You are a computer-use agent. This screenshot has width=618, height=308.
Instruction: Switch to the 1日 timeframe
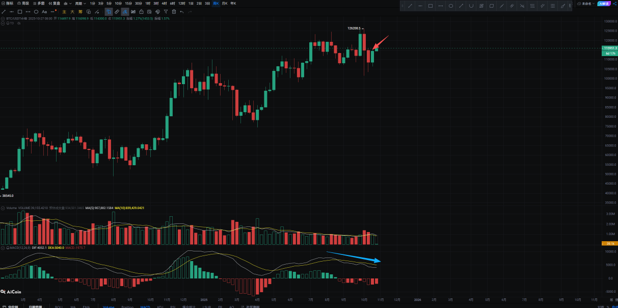tap(191, 4)
